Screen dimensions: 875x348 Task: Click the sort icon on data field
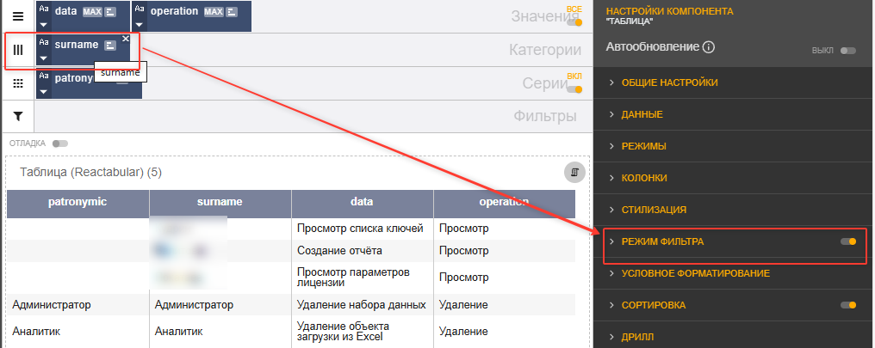[x=111, y=12]
